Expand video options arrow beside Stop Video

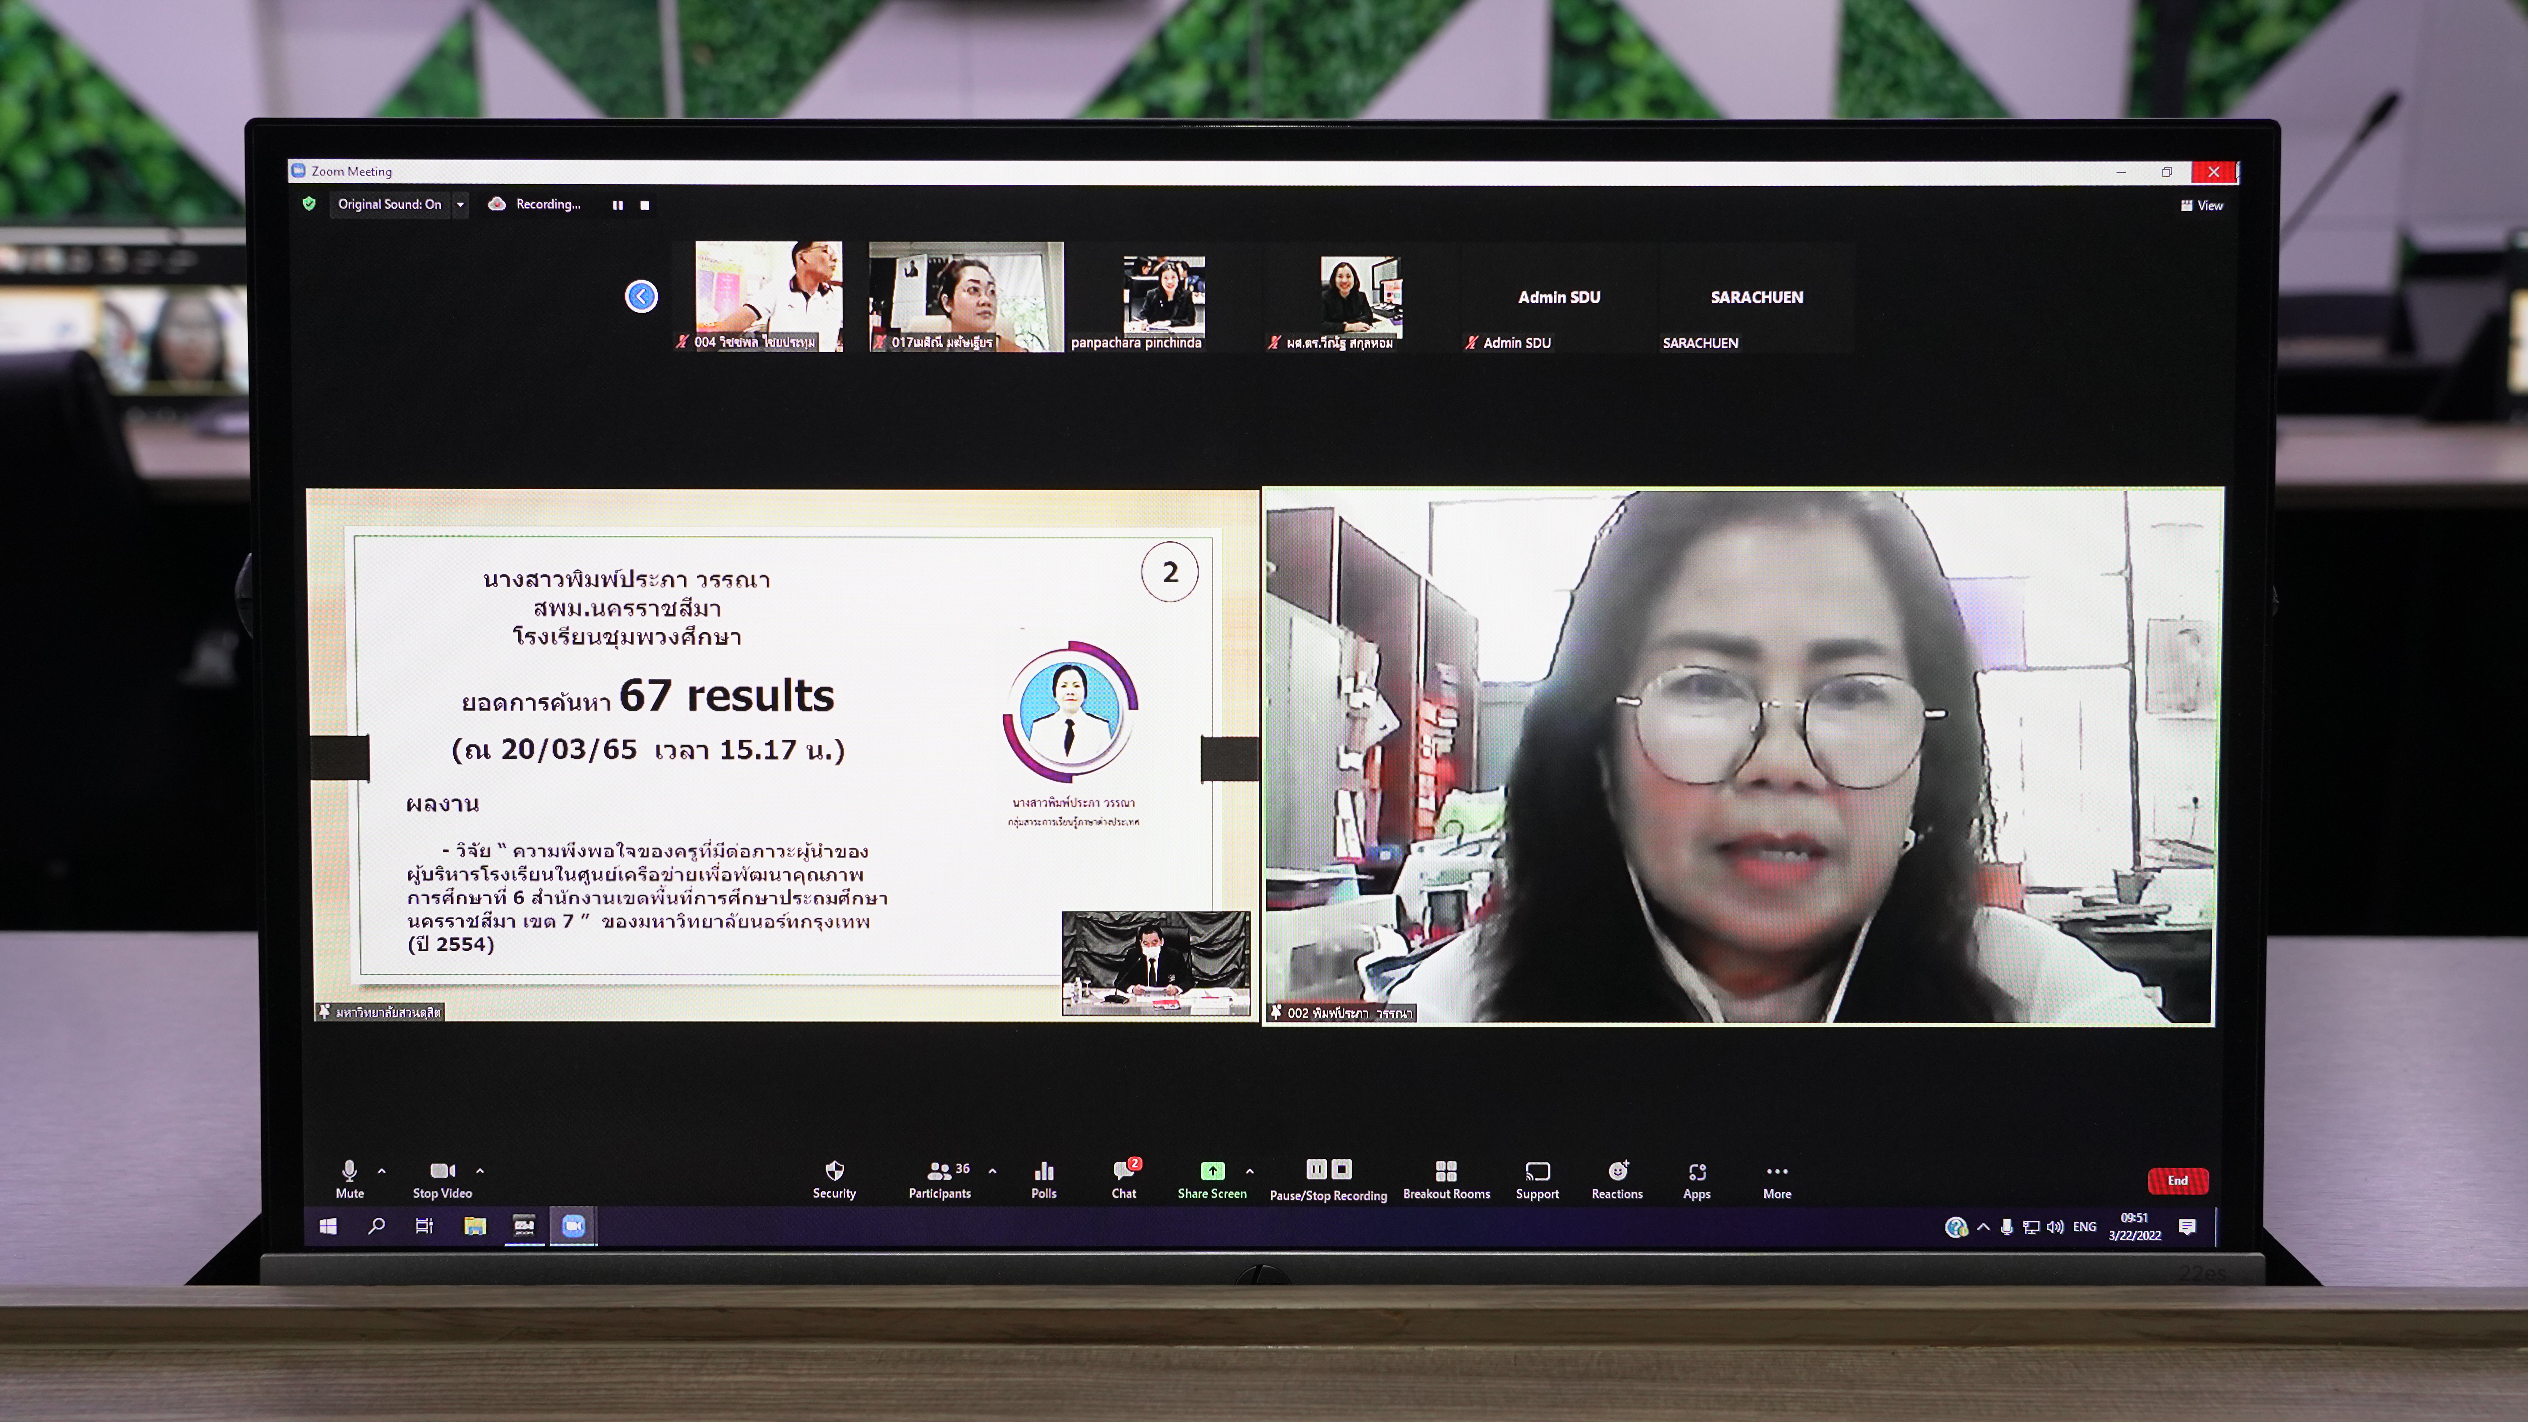(480, 1171)
